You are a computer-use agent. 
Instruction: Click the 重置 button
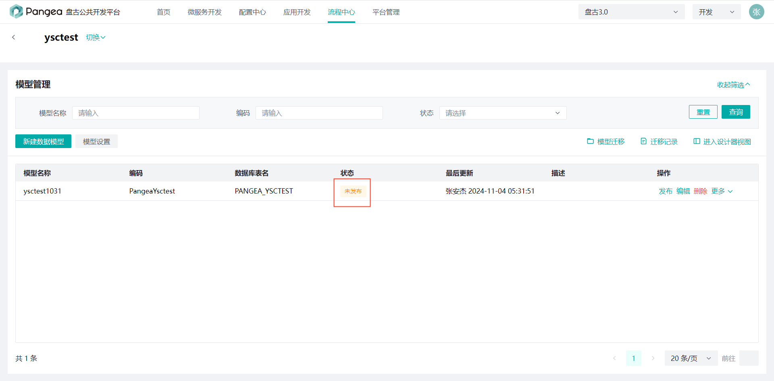pyautogui.click(x=703, y=112)
